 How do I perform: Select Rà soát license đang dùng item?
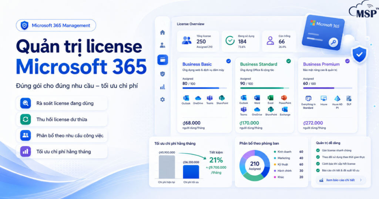(62, 103)
